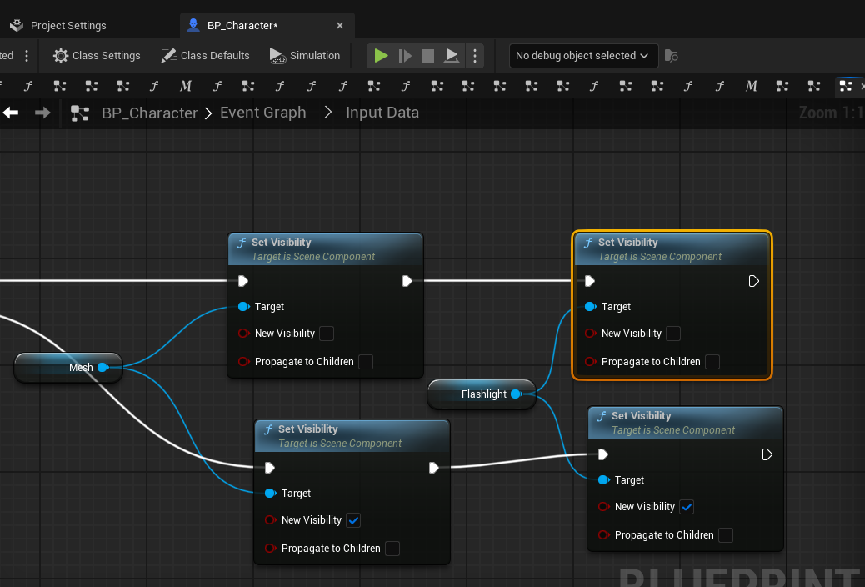This screenshot has width=865, height=587.
Task: Open the play options three-dot menu
Action: click(475, 56)
